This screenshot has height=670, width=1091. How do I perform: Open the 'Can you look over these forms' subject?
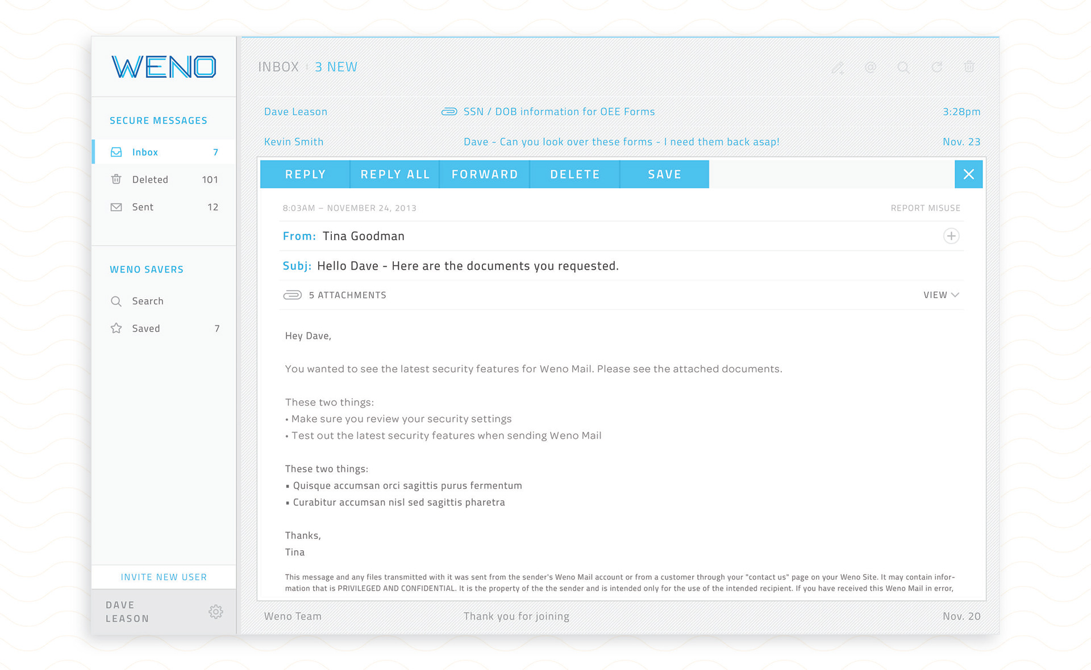pos(621,142)
